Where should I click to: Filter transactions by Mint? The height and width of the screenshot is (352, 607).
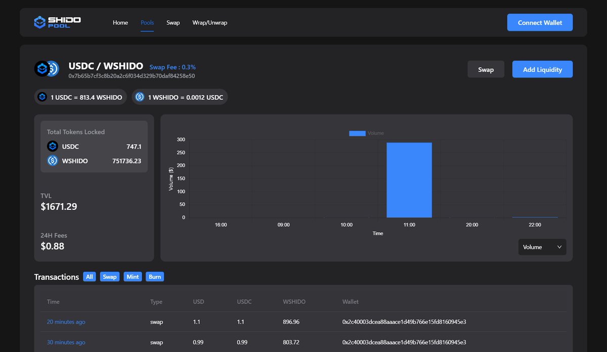coord(133,277)
